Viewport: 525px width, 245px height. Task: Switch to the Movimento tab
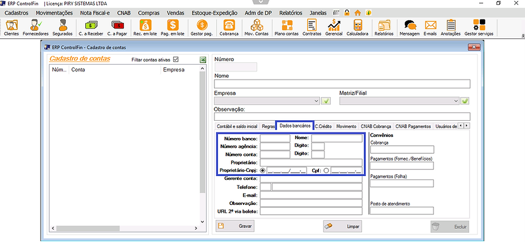(x=346, y=126)
